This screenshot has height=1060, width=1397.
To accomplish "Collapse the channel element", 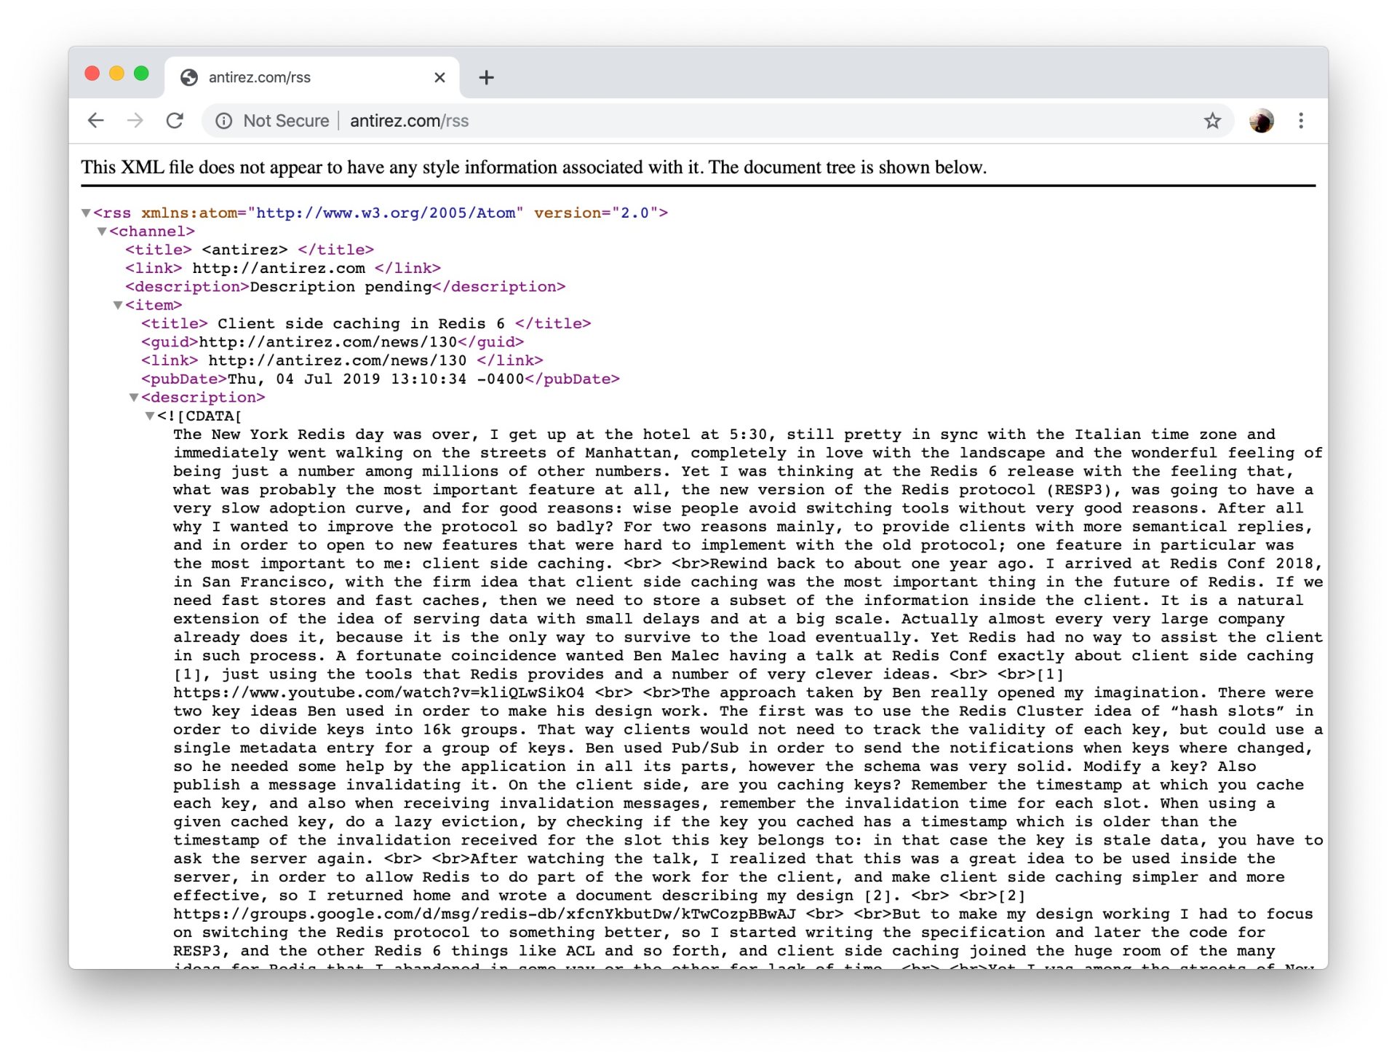I will [x=102, y=232].
